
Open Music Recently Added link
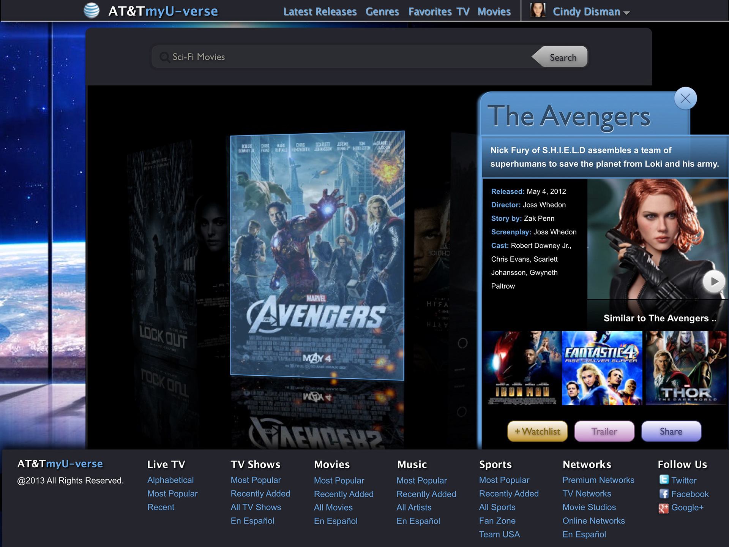426,494
